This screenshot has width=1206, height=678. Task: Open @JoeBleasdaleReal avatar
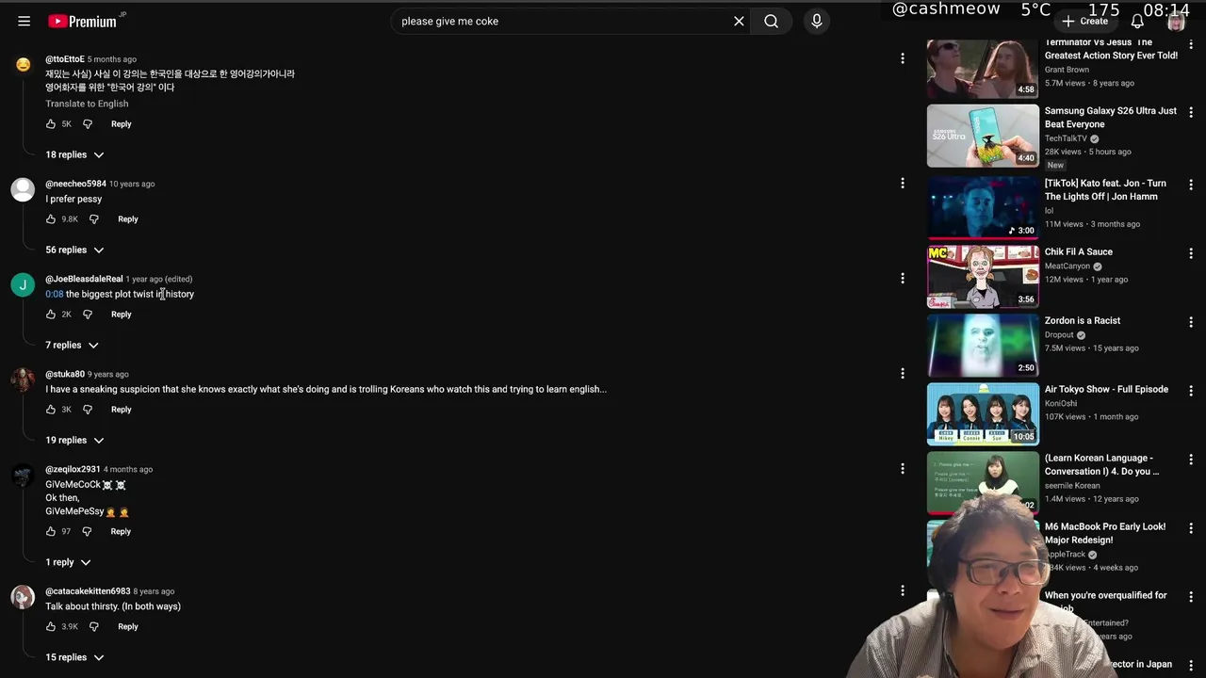(23, 284)
